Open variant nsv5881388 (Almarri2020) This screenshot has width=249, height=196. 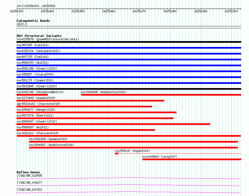37,69
